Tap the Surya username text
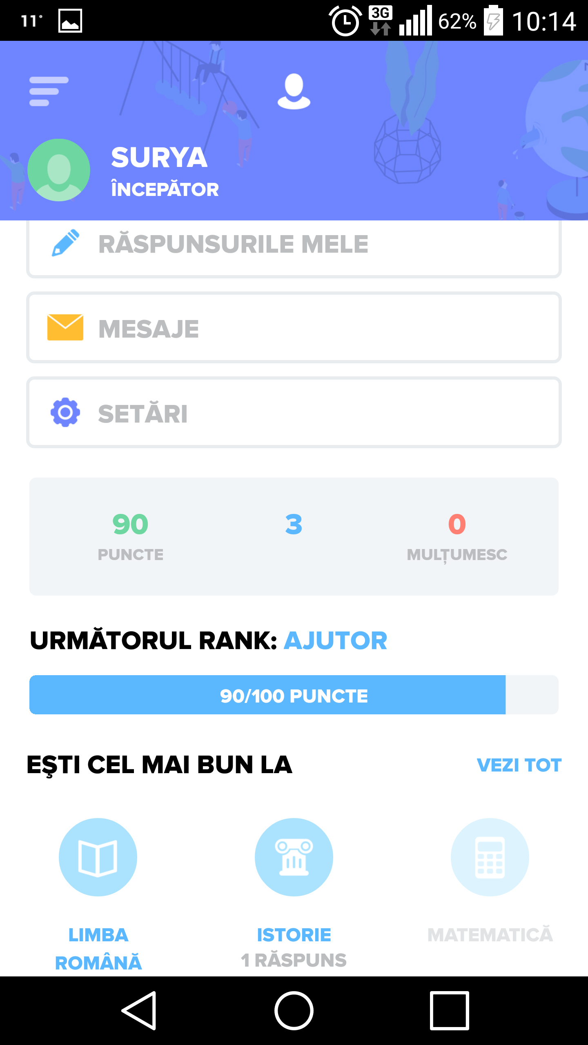Screen dimensions: 588x1045 (x=159, y=158)
